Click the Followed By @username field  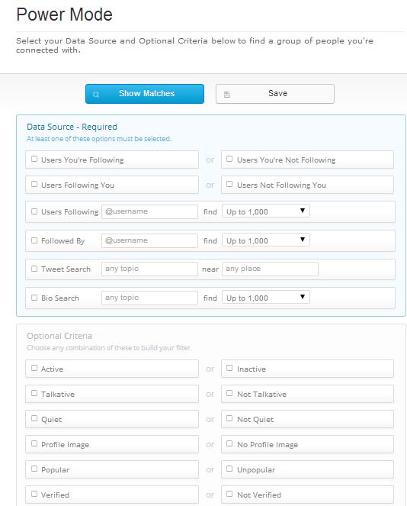149,240
